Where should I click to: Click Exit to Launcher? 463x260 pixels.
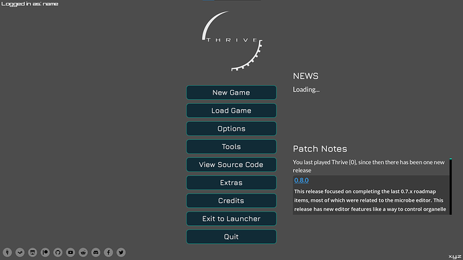point(232,218)
